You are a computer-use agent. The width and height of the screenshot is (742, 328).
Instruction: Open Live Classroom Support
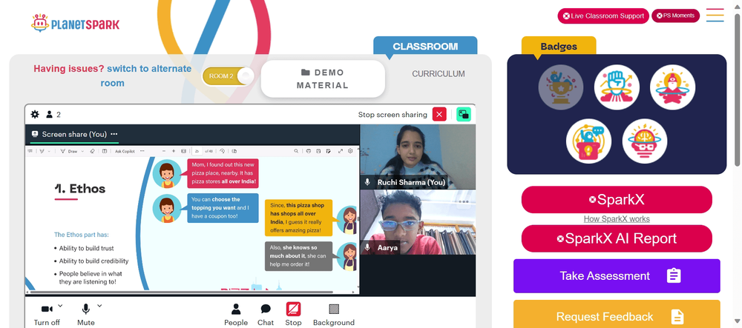click(x=603, y=16)
